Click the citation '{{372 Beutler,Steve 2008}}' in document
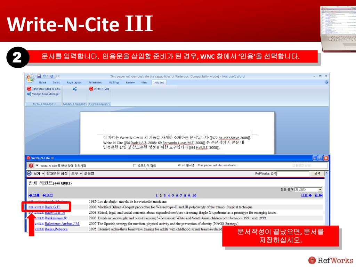The image size is (356, 267). click(x=230, y=138)
